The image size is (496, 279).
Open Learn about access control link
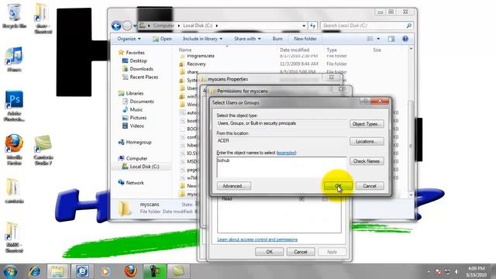click(x=257, y=239)
